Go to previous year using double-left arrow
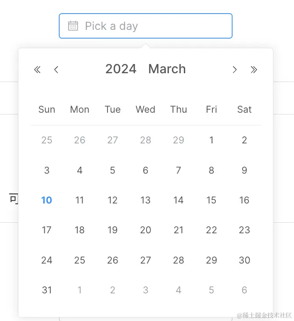 (37, 69)
